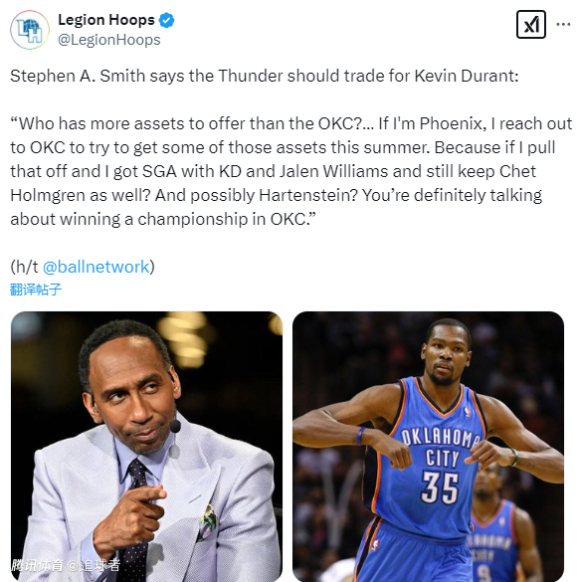This screenshot has height=582, width=577.
Task: Click the Legion Hoops profile avatar
Action: coord(30,30)
